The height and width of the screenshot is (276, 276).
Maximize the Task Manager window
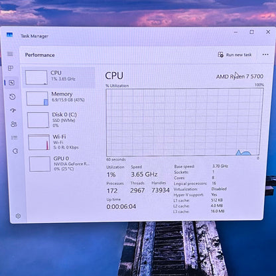251,32
